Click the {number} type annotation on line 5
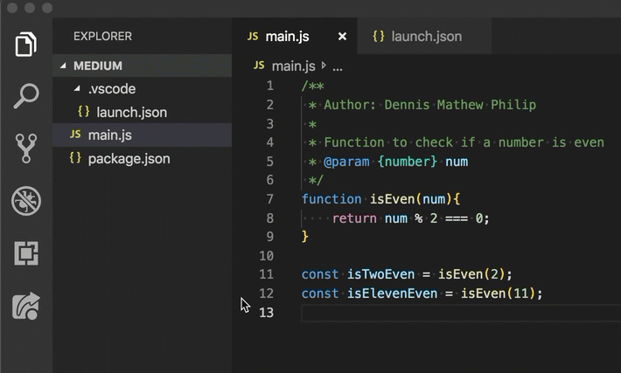 pos(407,162)
